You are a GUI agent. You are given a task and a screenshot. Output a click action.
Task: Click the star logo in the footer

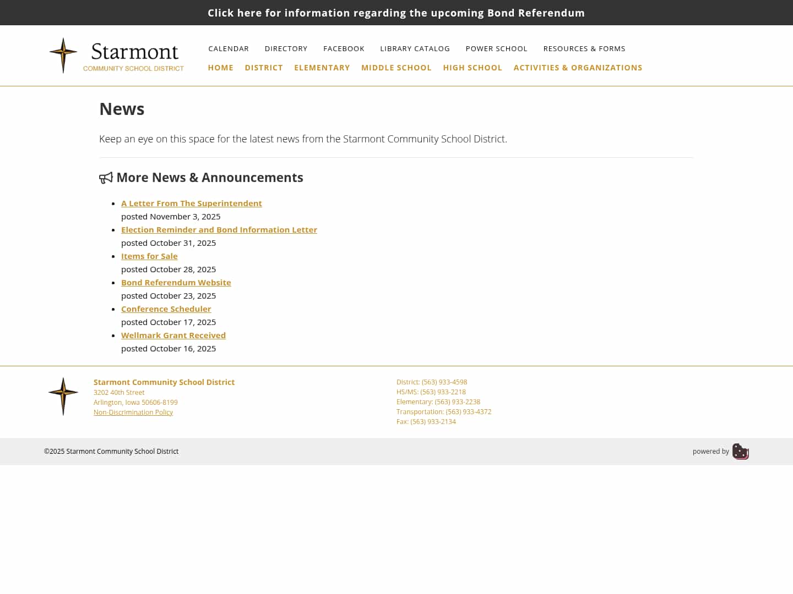pyautogui.click(x=63, y=395)
